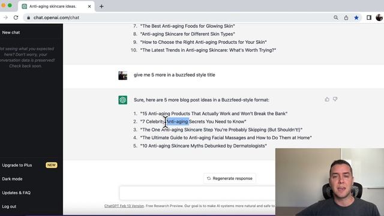Click Upgrade to Plus
Image resolution: width=384 pixels, height=216 pixels.
pyautogui.click(x=17, y=166)
